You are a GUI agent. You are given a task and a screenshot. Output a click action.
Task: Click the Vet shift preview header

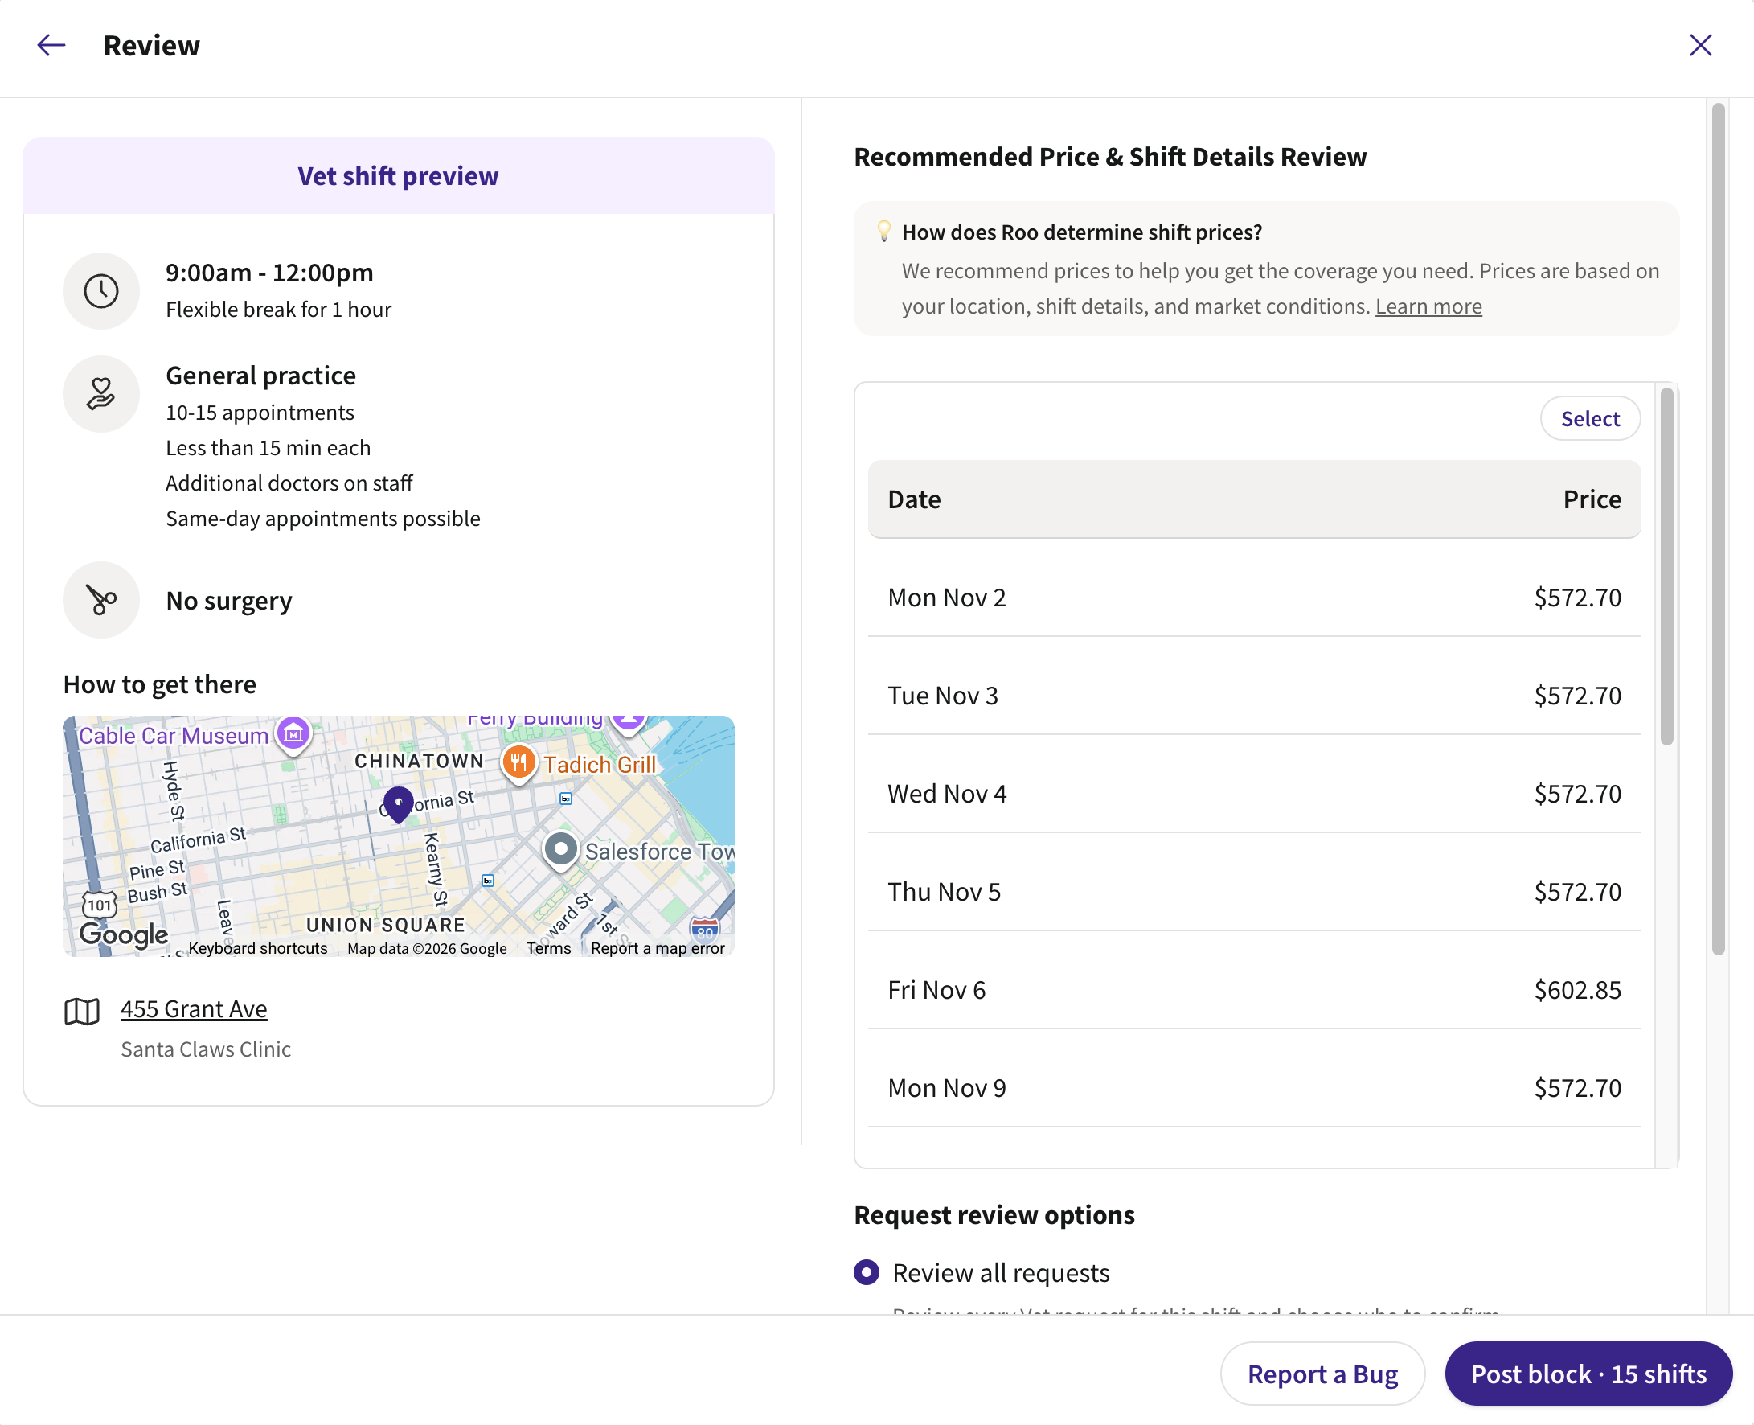tap(398, 175)
